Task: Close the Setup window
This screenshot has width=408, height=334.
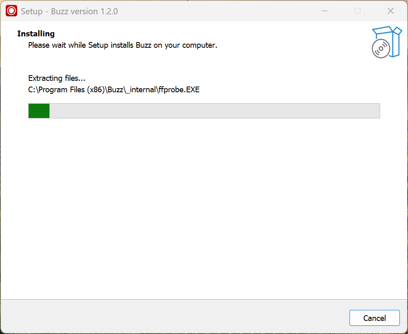Action: (x=390, y=11)
